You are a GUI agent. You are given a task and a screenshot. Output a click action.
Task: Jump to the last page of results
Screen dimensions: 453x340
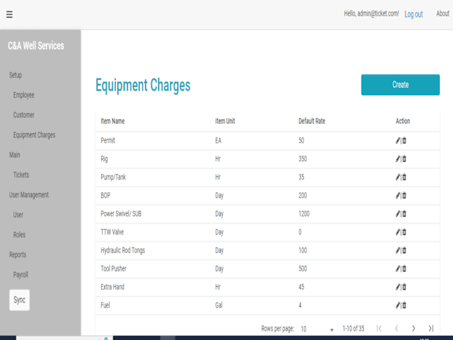click(431, 329)
